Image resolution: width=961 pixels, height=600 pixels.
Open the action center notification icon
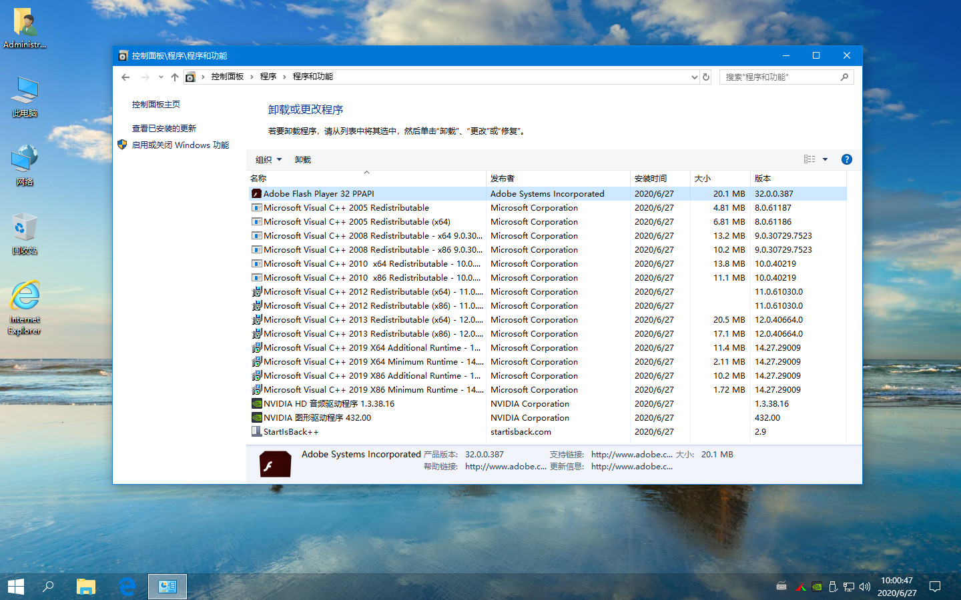click(x=935, y=587)
